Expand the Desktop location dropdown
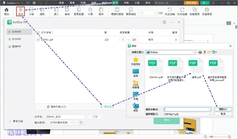Screen dimensions: 238x139 [x=194, y=52]
